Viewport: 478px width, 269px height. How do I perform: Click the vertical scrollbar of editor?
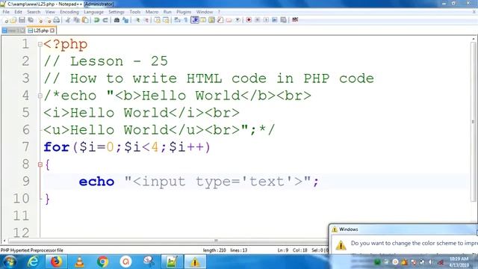pos(473,122)
